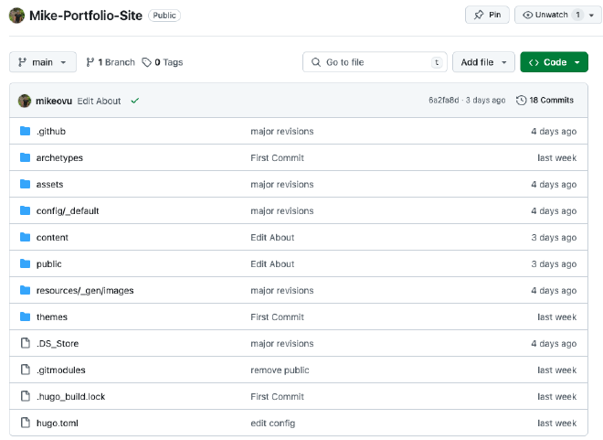Screen dimensions: 603x440
Task: Click the resources/_gen/images folder icon
Action: click(25, 291)
